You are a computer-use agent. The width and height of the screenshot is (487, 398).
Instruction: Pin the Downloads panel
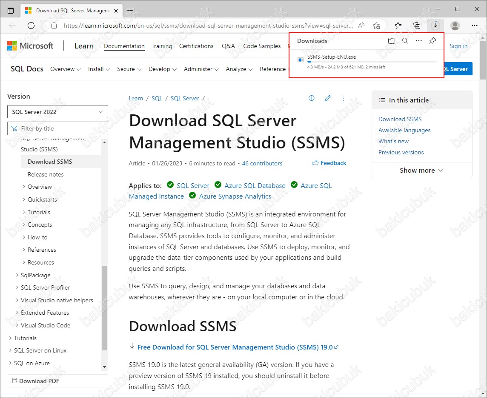coord(433,41)
